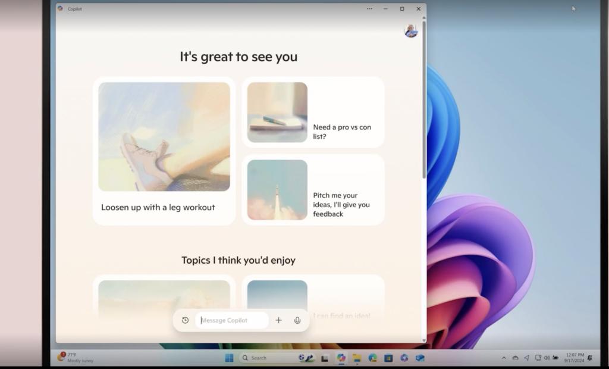Viewport: 609px width, 369px height.
Task: Open the volume control in system tray
Action: click(x=547, y=358)
